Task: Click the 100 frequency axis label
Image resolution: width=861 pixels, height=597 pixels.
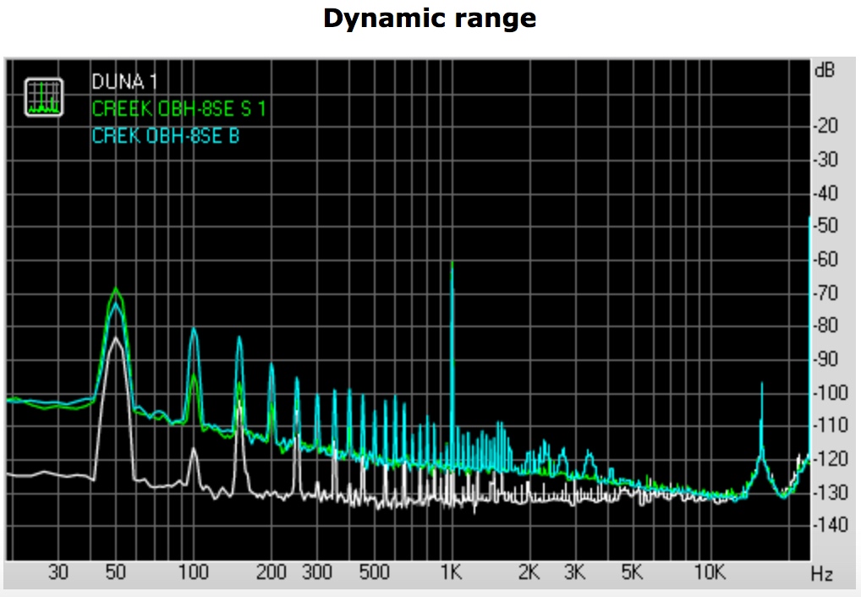Action: click(193, 572)
